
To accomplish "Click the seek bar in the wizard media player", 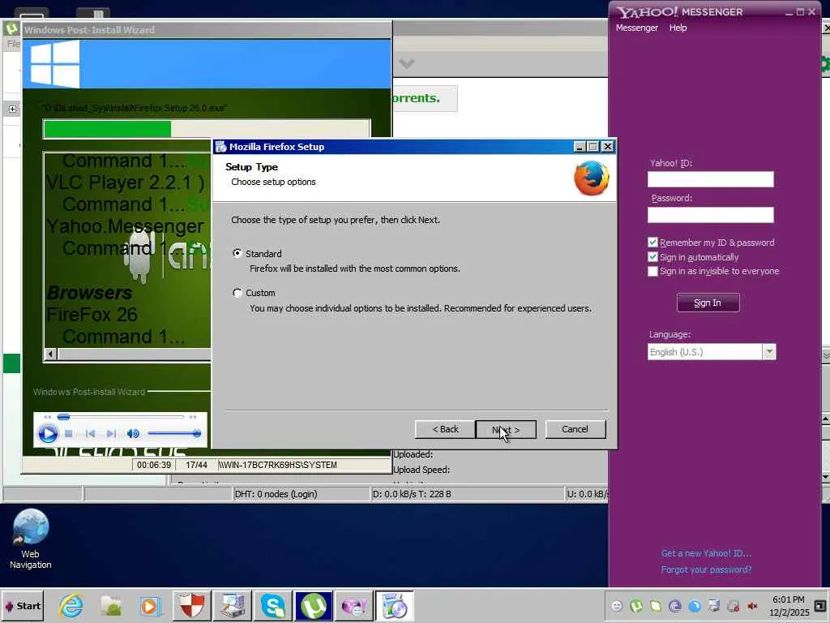I will point(122,417).
